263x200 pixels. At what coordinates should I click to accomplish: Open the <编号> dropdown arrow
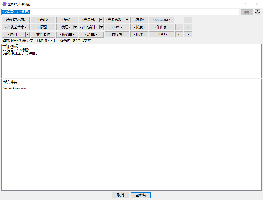pyautogui.click(x=75, y=27)
